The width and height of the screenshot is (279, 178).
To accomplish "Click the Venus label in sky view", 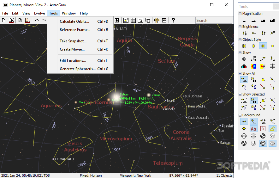I will click(156, 95).
